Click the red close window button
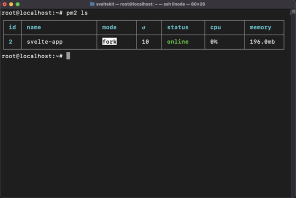The image size is (296, 198). [x=4, y=4]
